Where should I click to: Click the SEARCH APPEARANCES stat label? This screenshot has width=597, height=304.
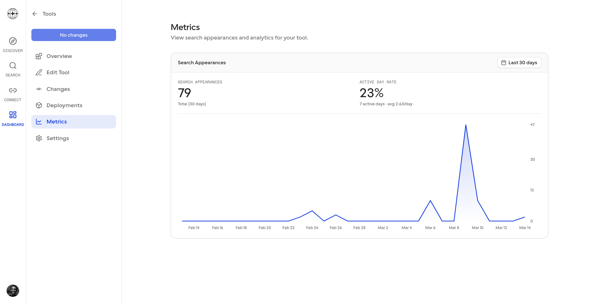point(200,82)
